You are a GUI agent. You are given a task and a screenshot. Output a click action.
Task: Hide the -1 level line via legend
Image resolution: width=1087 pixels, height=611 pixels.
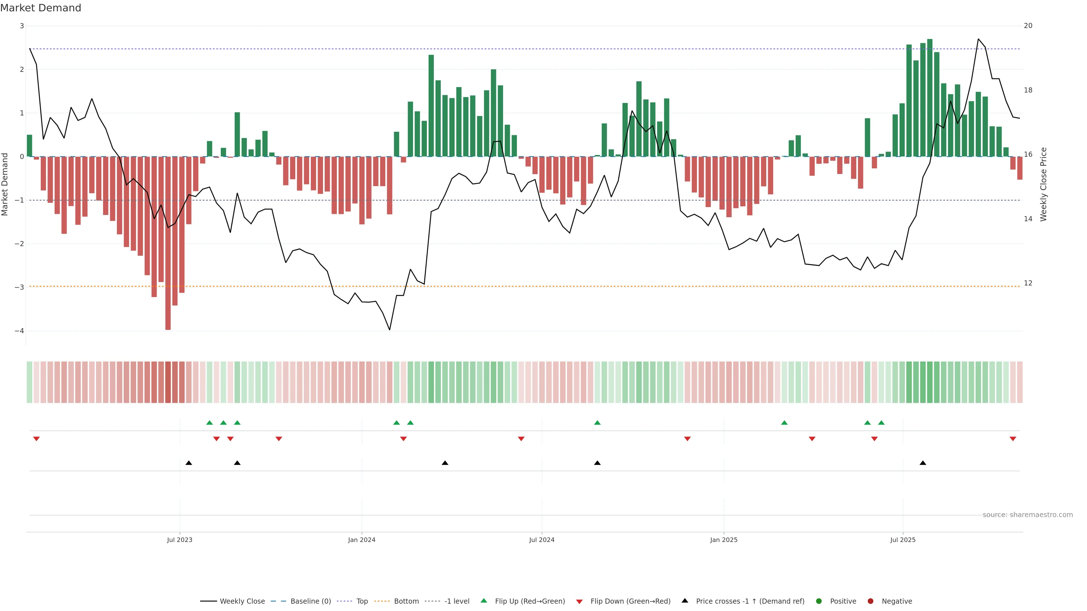click(x=457, y=601)
